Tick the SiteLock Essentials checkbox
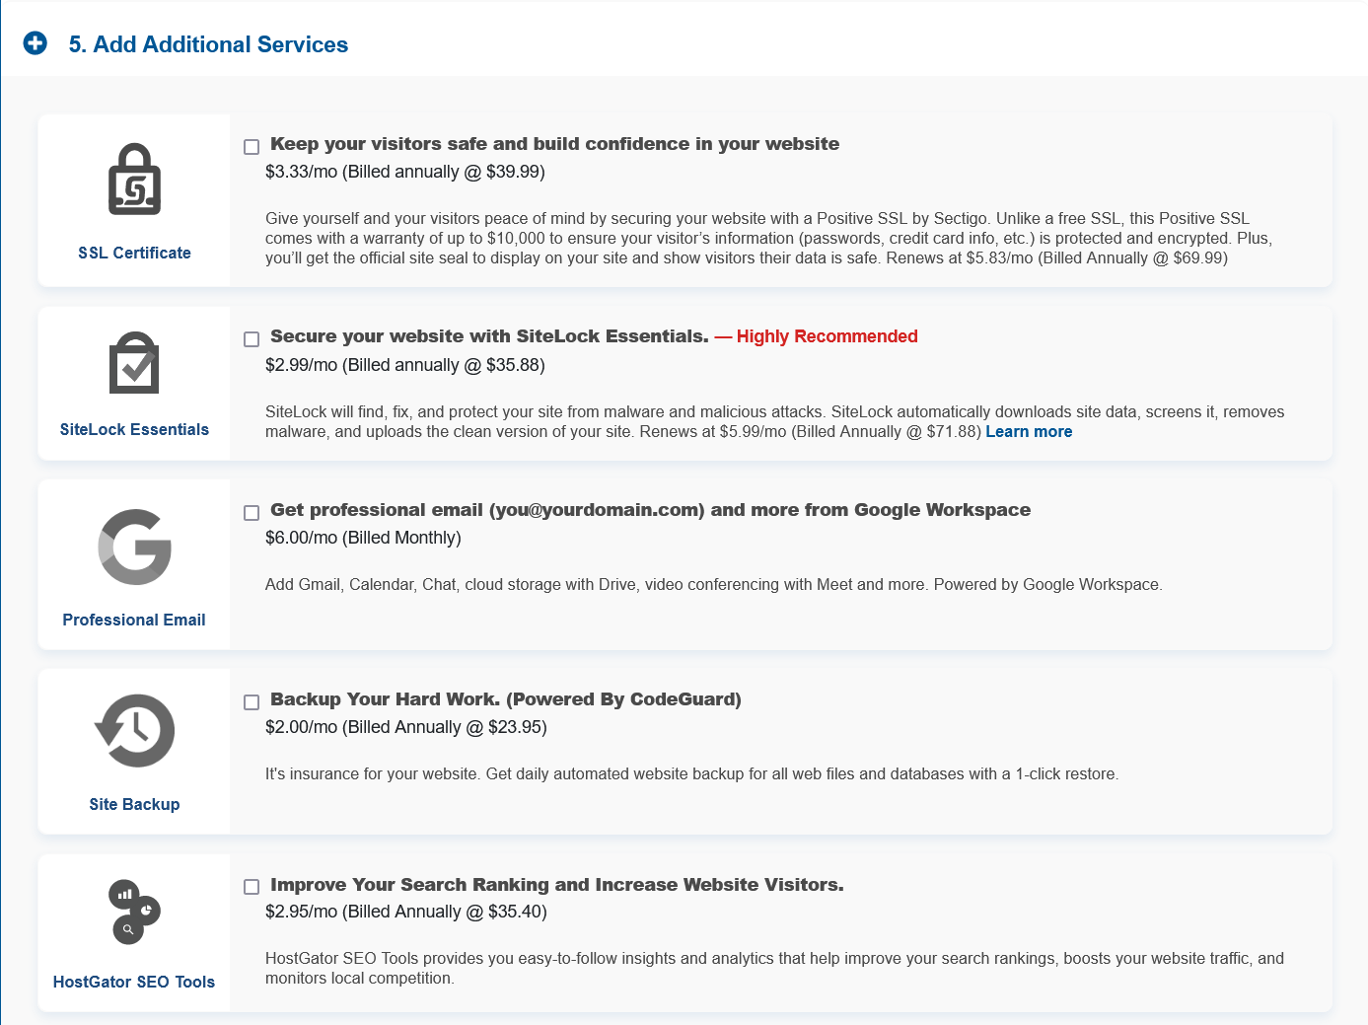The image size is (1368, 1025). (x=252, y=339)
